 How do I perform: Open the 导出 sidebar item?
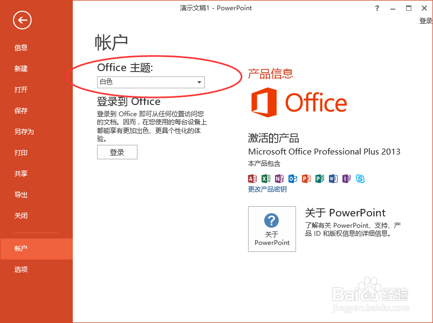click(36, 195)
